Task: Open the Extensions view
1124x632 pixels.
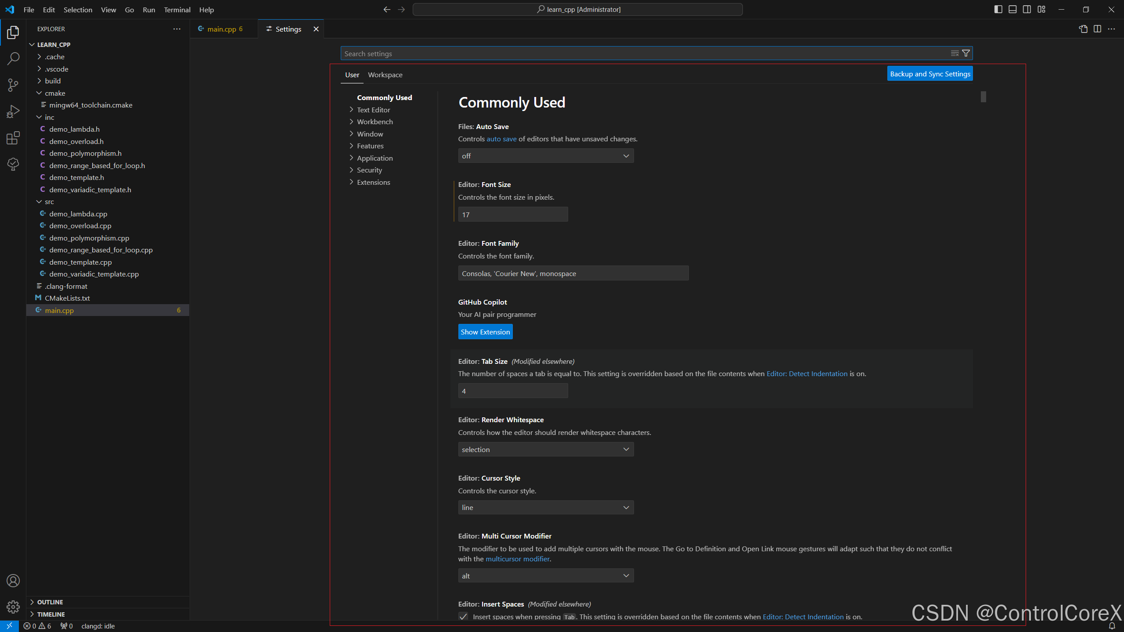Action: click(x=13, y=138)
